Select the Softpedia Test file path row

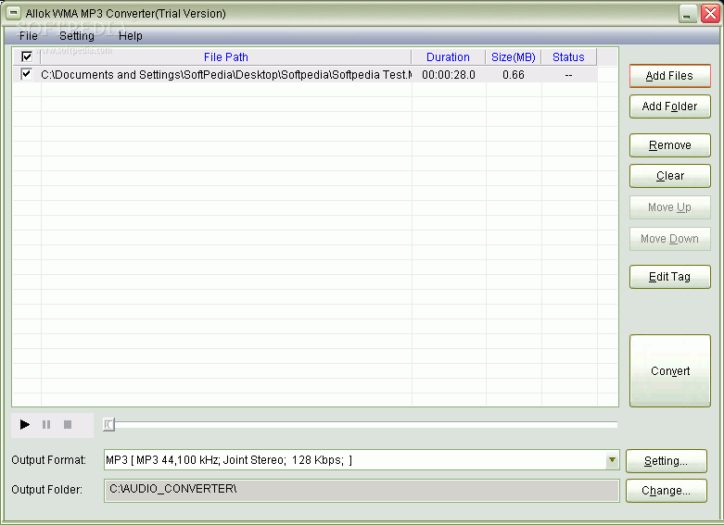pos(226,75)
